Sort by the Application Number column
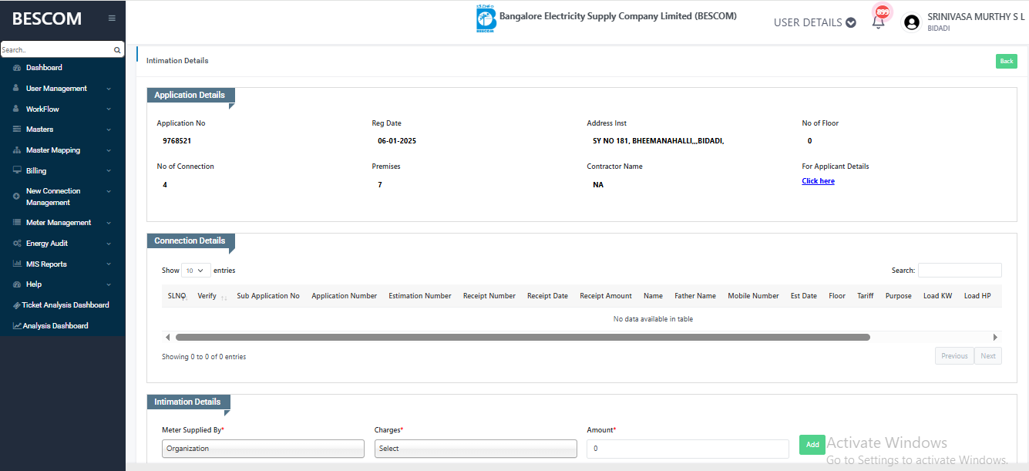The width and height of the screenshot is (1029, 471). [x=345, y=296]
